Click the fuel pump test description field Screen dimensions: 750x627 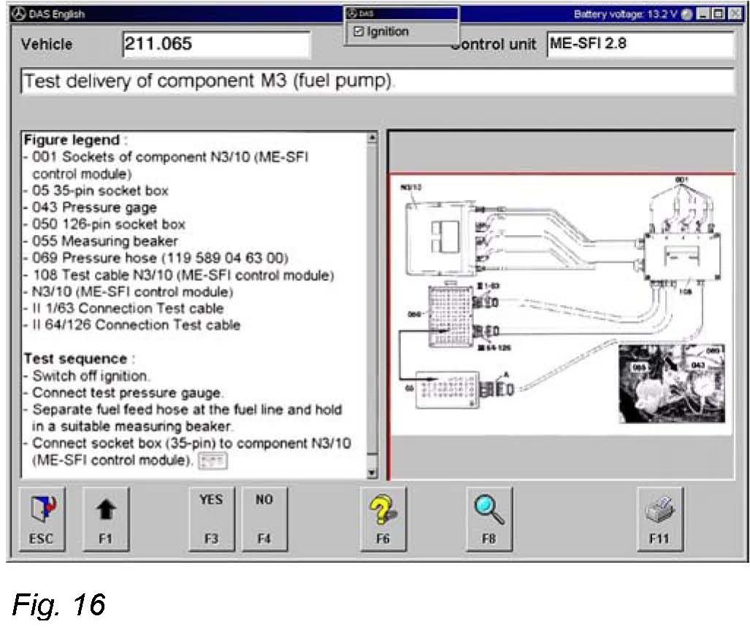[x=377, y=81]
